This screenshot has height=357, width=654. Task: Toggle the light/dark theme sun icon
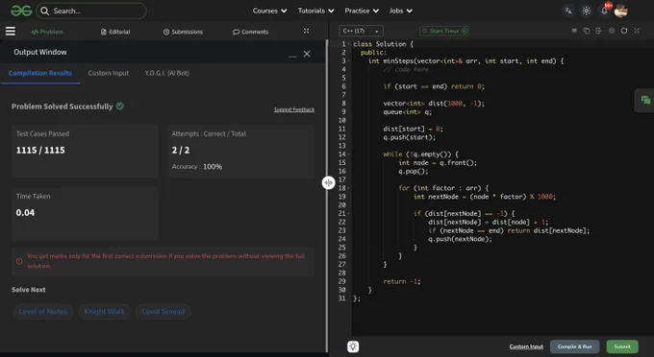tap(587, 11)
